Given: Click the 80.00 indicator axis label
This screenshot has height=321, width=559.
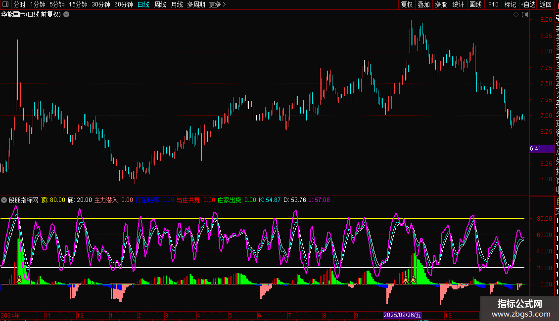Looking at the screenshot, I should [545, 218].
